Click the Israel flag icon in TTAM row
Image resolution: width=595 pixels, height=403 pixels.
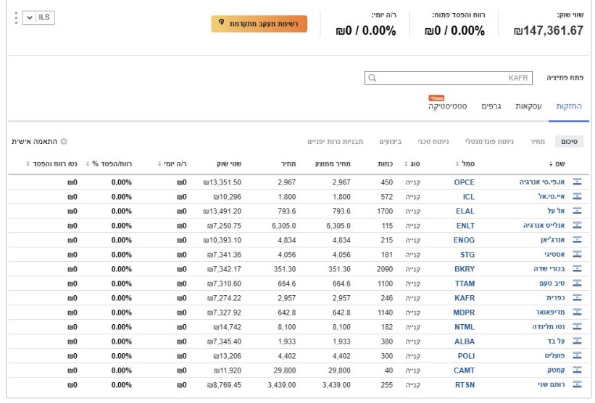coord(577,284)
